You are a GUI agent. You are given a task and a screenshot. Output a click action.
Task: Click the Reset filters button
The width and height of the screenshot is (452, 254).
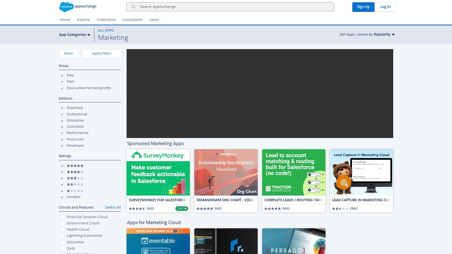click(x=69, y=54)
